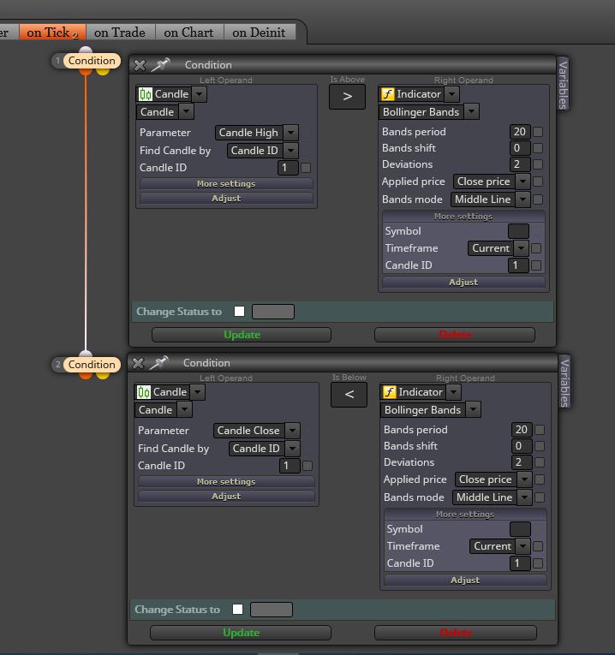This screenshot has width=615, height=655.
Task: Open Timeframe dropdown in first Condition
Action: pyautogui.click(x=499, y=248)
